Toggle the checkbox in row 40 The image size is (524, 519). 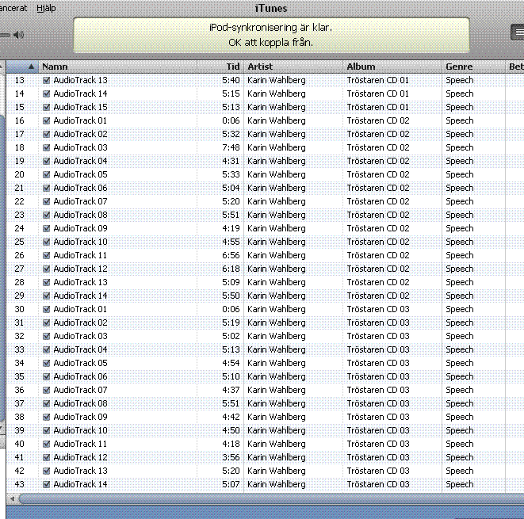(47, 444)
